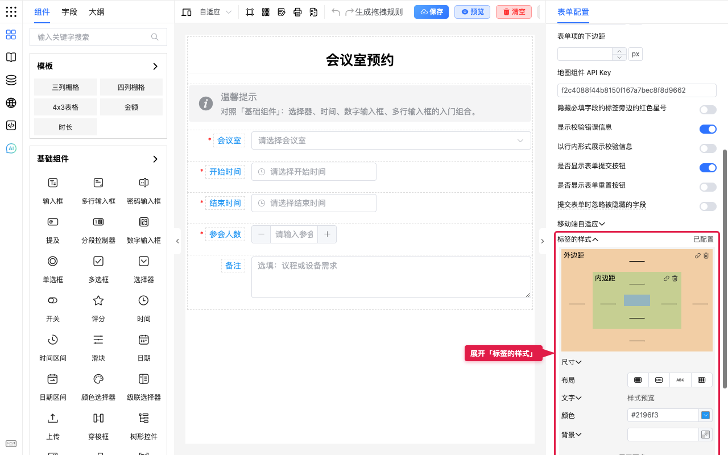Open the 请选择会议室 select dropdown

click(391, 140)
